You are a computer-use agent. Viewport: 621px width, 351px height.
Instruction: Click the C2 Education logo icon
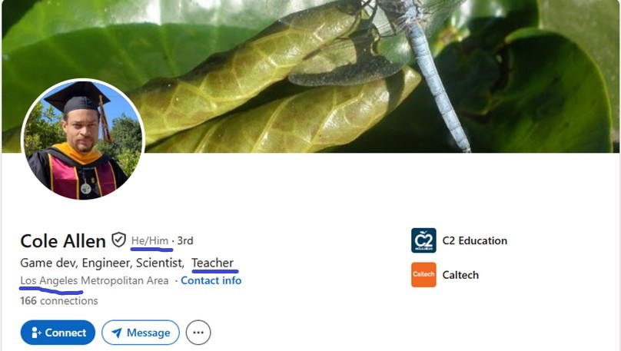pos(423,240)
